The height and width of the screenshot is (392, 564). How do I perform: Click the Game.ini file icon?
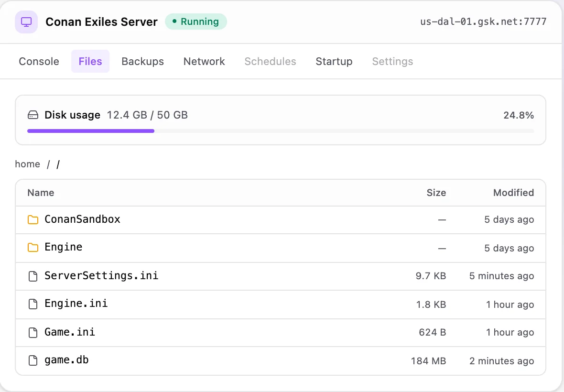(33, 332)
